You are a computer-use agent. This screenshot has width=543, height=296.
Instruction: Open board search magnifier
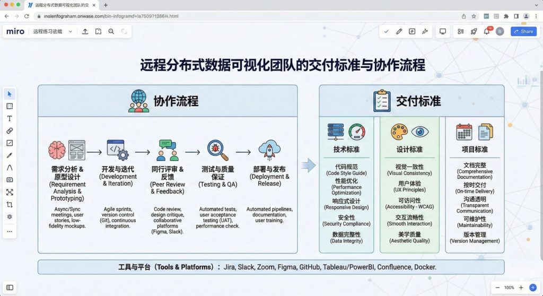tap(111, 31)
